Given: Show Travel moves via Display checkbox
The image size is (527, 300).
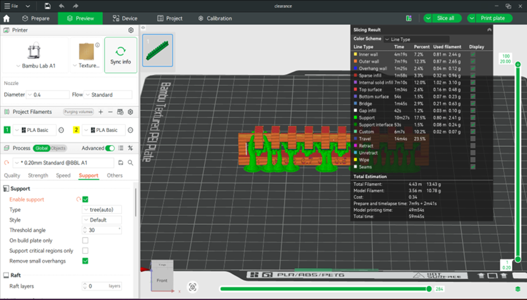Looking at the screenshot, I should pyautogui.click(x=473, y=138).
